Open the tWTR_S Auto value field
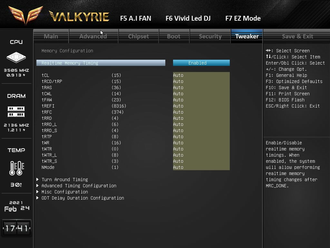The image size is (330, 248). coord(201,161)
